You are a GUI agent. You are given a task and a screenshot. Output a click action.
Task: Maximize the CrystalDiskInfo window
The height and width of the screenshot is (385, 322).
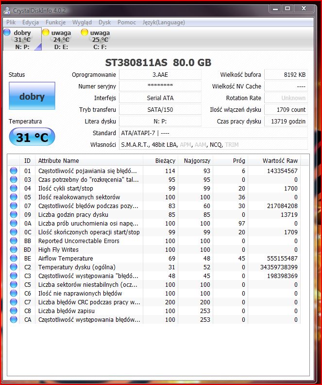(x=288, y=9)
